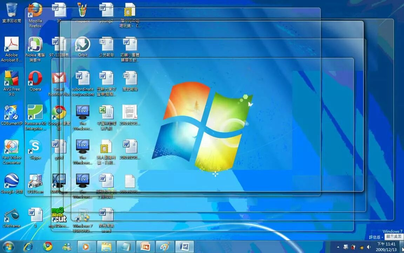Screen dimensions: 404x253
Task: Open the Windows Start menu orb
Action: click(x=8, y=247)
